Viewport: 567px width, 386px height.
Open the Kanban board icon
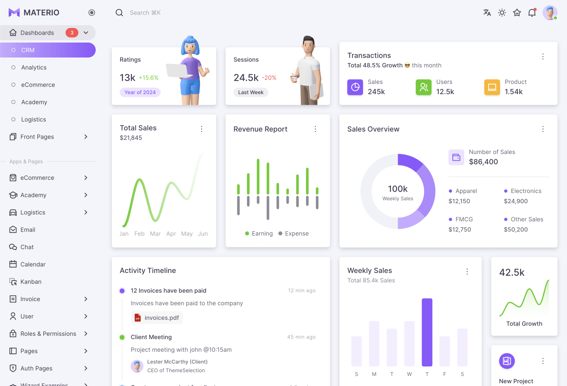click(13, 282)
